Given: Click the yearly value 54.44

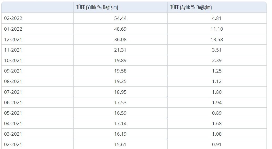Looking at the screenshot, I should click(120, 18).
